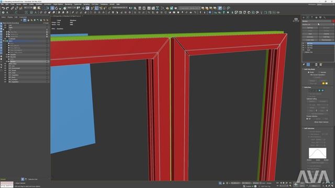Click the object name field in Modify panel

[x=317, y=21]
